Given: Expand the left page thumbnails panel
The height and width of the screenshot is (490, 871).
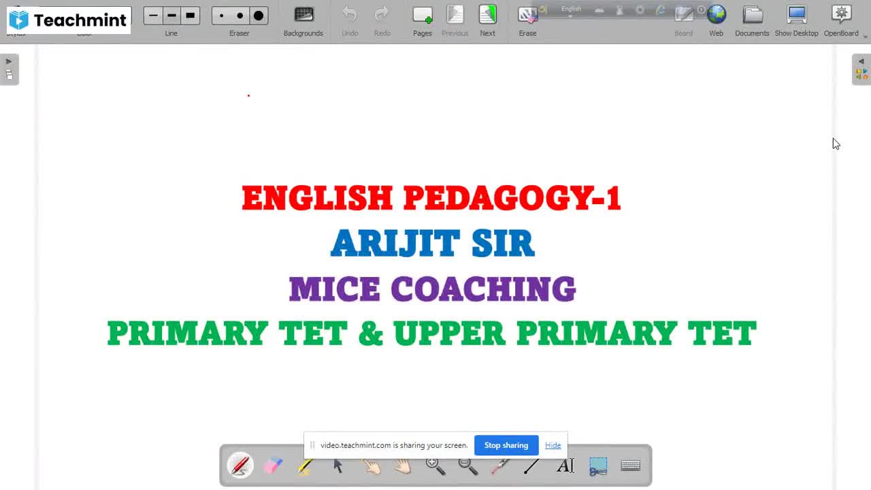Looking at the screenshot, I should click(x=9, y=69).
